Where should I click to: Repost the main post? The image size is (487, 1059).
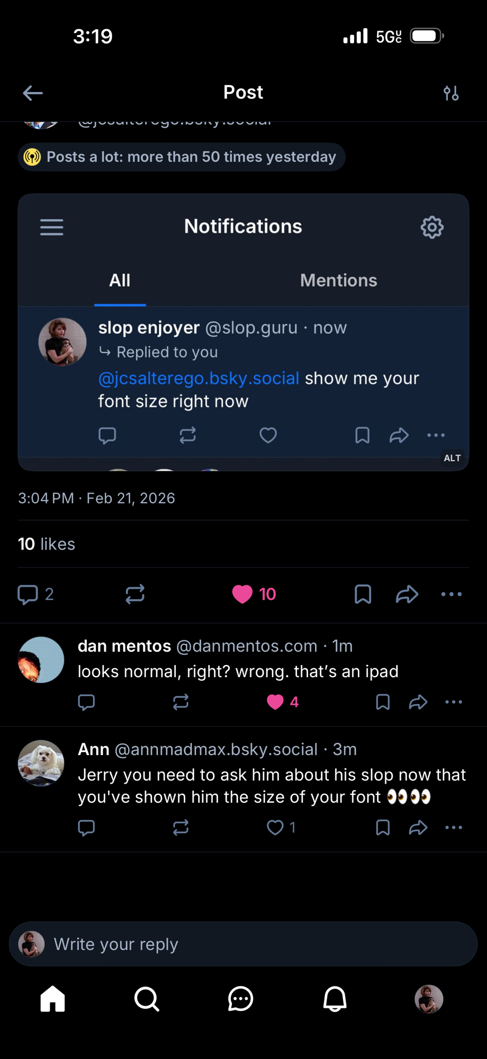pos(135,594)
